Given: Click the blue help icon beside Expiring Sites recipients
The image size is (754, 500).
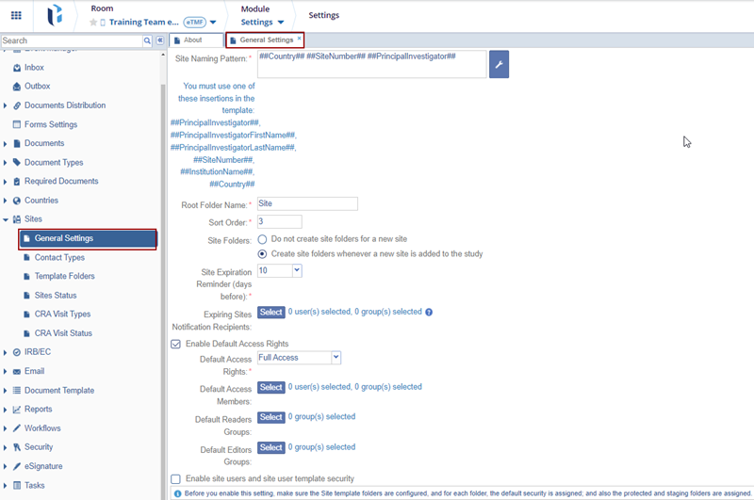Looking at the screenshot, I should click(x=429, y=313).
